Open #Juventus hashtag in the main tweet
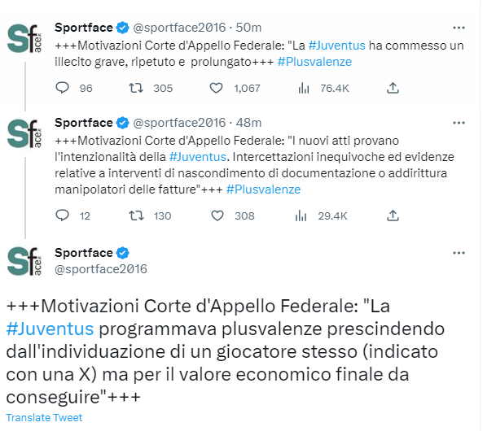This screenshot has width=496, height=431. pos(50,329)
